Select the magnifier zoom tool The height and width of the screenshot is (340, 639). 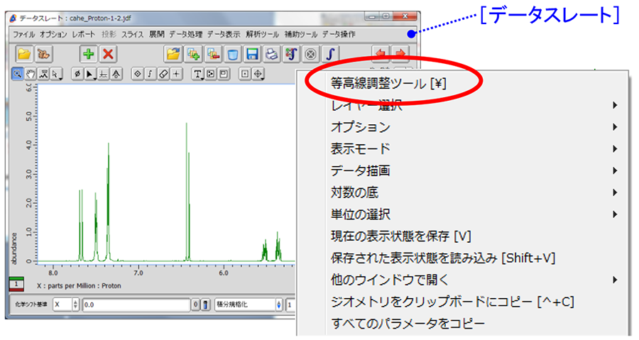point(18,73)
